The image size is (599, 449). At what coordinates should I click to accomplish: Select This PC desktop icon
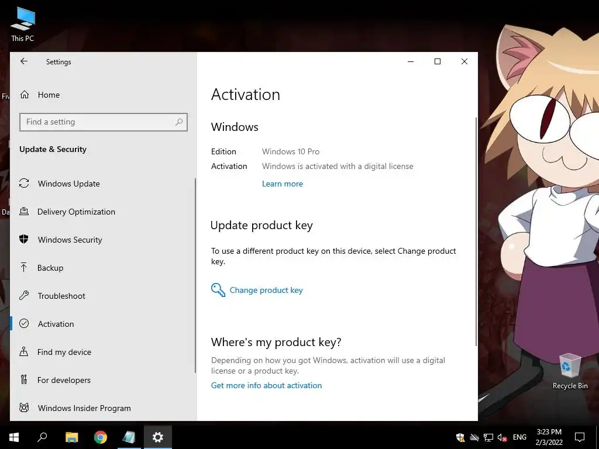[x=23, y=25]
